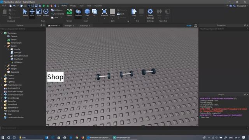Select the MainScript item in Explorer
This screenshot has height=140, width=249.
click(x=18, y=59)
